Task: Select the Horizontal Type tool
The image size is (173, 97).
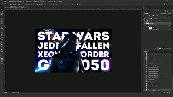Action: pyautogui.click(x=2, y=30)
